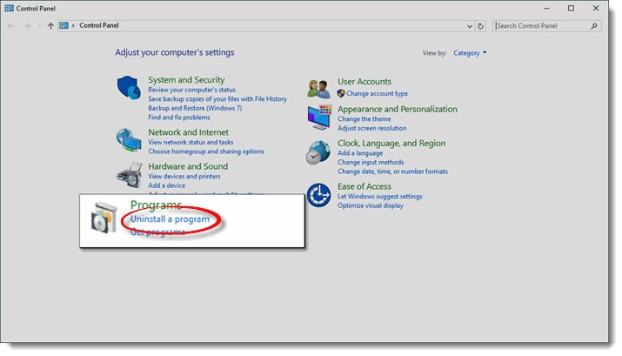Click Adjust screen resolution link
This screenshot has height=356, width=622.
coord(372,128)
